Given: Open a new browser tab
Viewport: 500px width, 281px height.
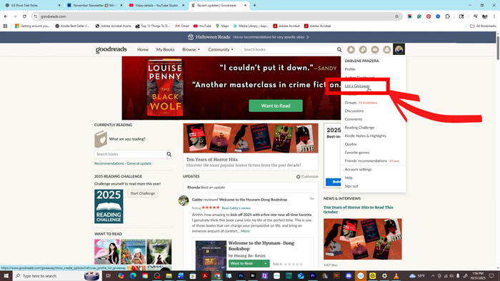Looking at the screenshot, I should (x=254, y=5).
